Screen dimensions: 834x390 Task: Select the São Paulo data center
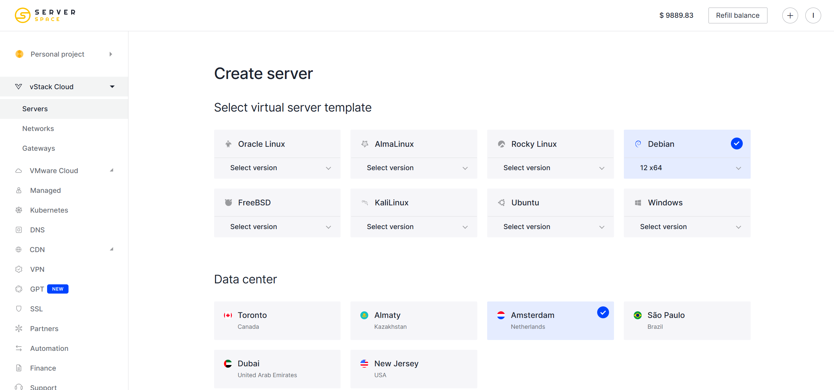point(687,321)
